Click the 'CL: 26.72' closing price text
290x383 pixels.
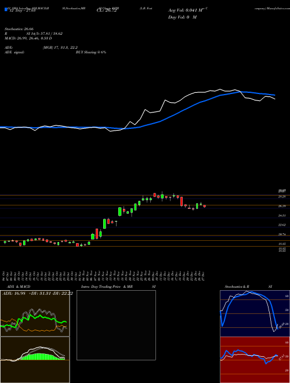107,10
